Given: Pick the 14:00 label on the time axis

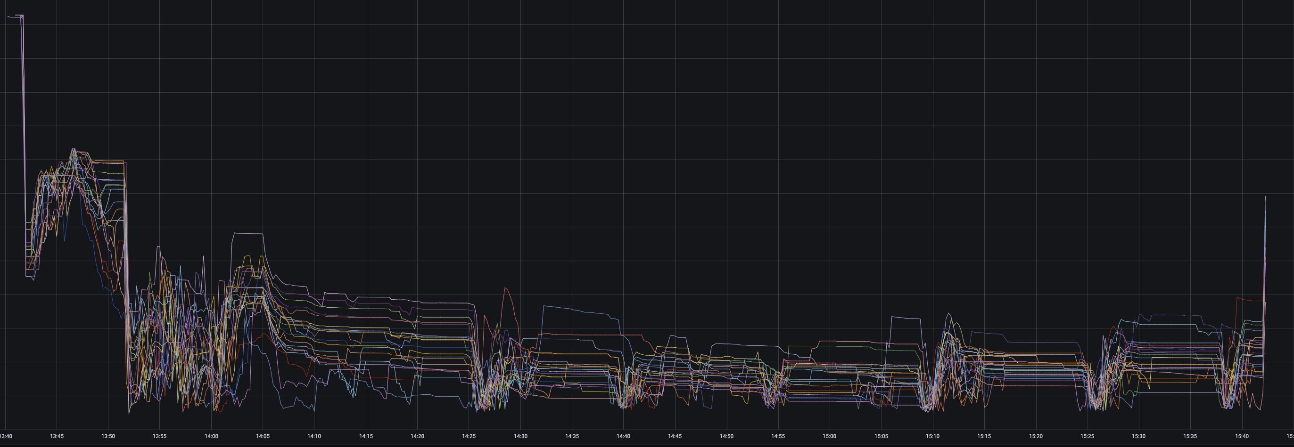Looking at the screenshot, I should tap(211, 436).
